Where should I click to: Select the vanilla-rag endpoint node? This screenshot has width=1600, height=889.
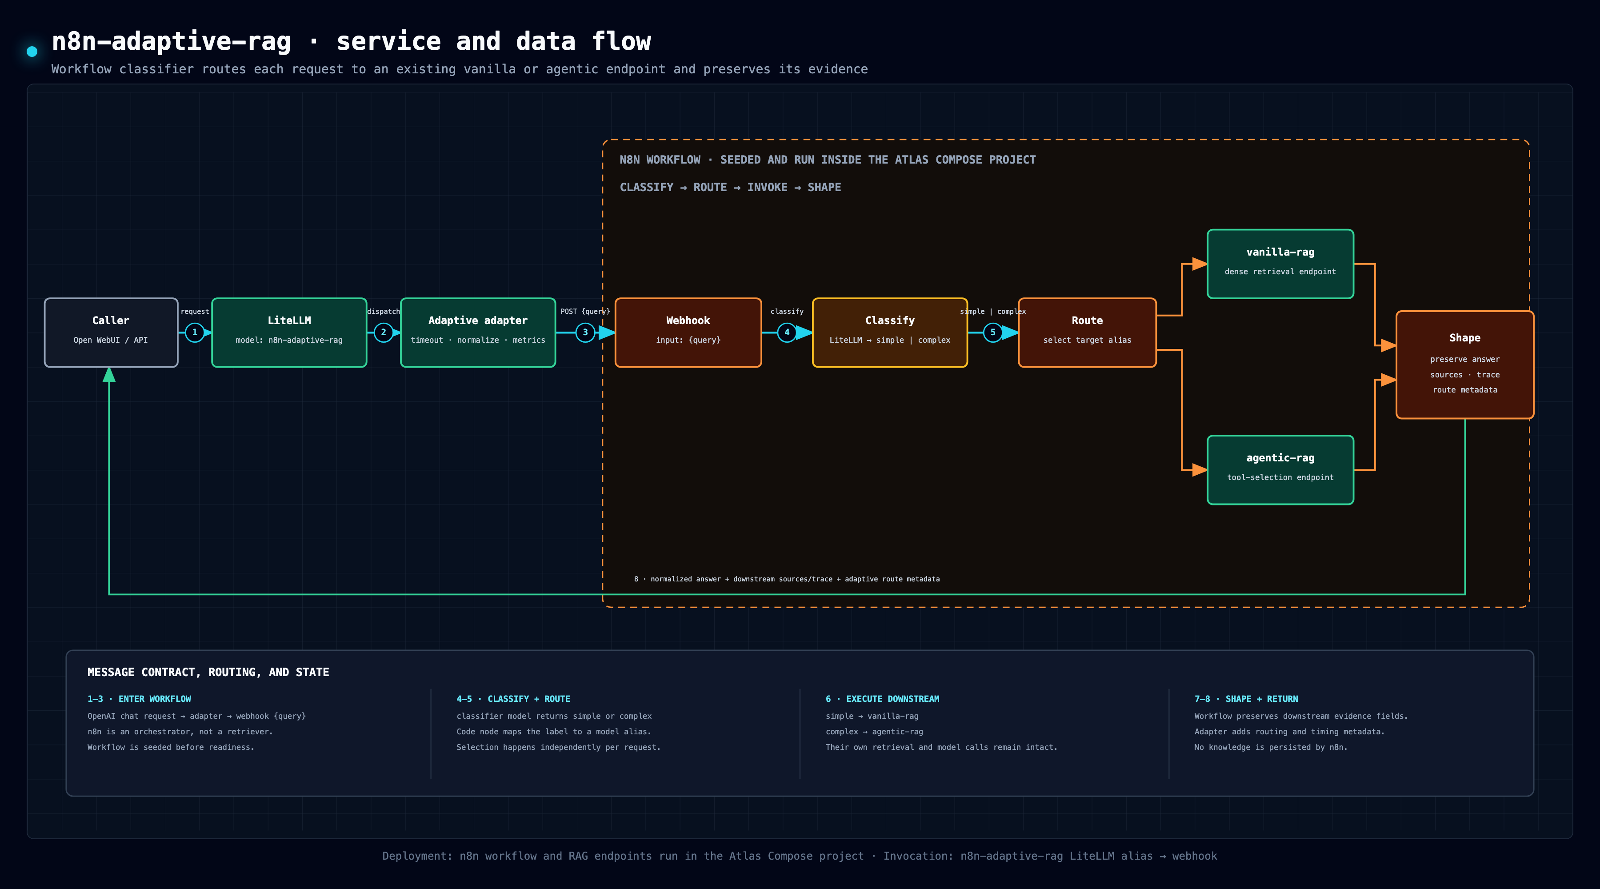[1280, 264]
